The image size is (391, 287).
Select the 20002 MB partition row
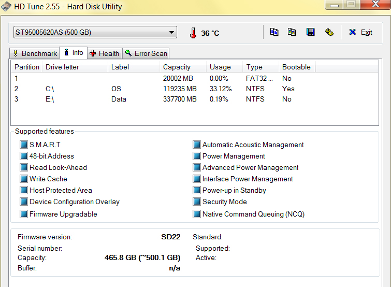[195, 78]
